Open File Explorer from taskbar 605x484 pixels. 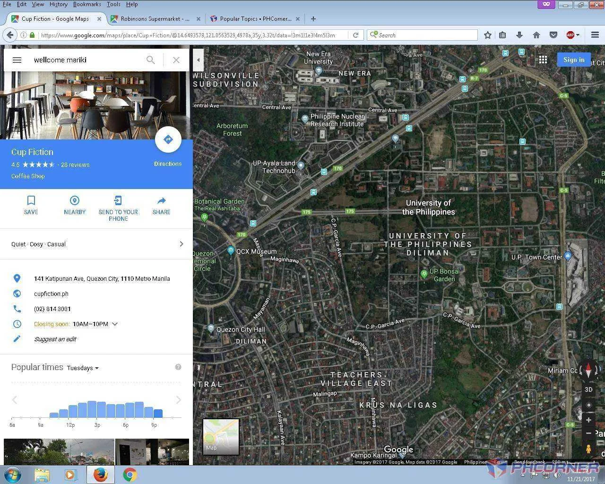point(42,475)
